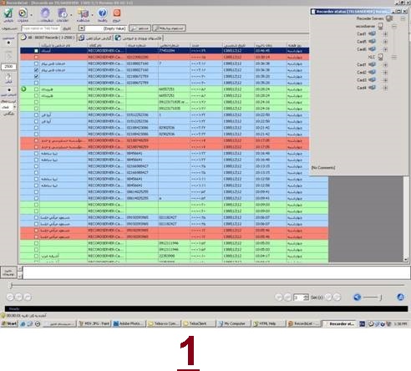Viewport: 411px width, 371px height.
Task: Click the blue question mark help icon
Action: pyautogui.click(x=103, y=13)
